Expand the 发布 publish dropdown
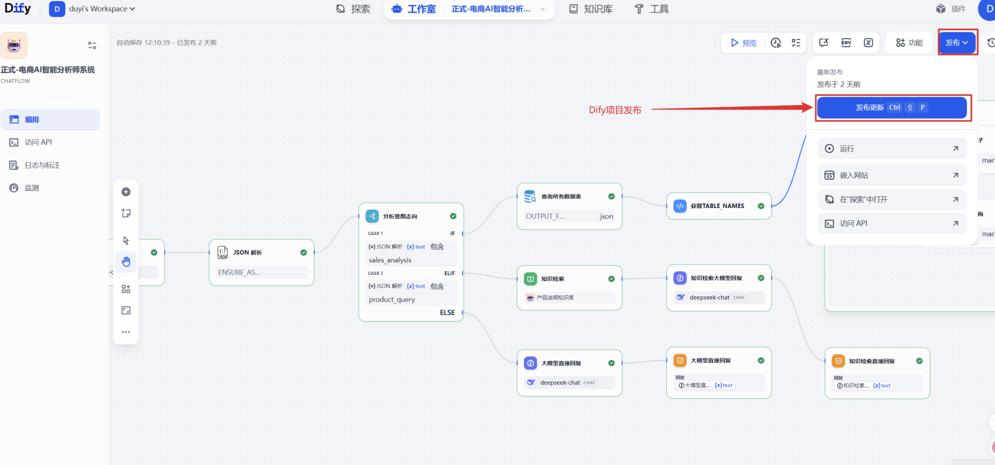The width and height of the screenshot is (995, 465). click(x=957, y=42)
